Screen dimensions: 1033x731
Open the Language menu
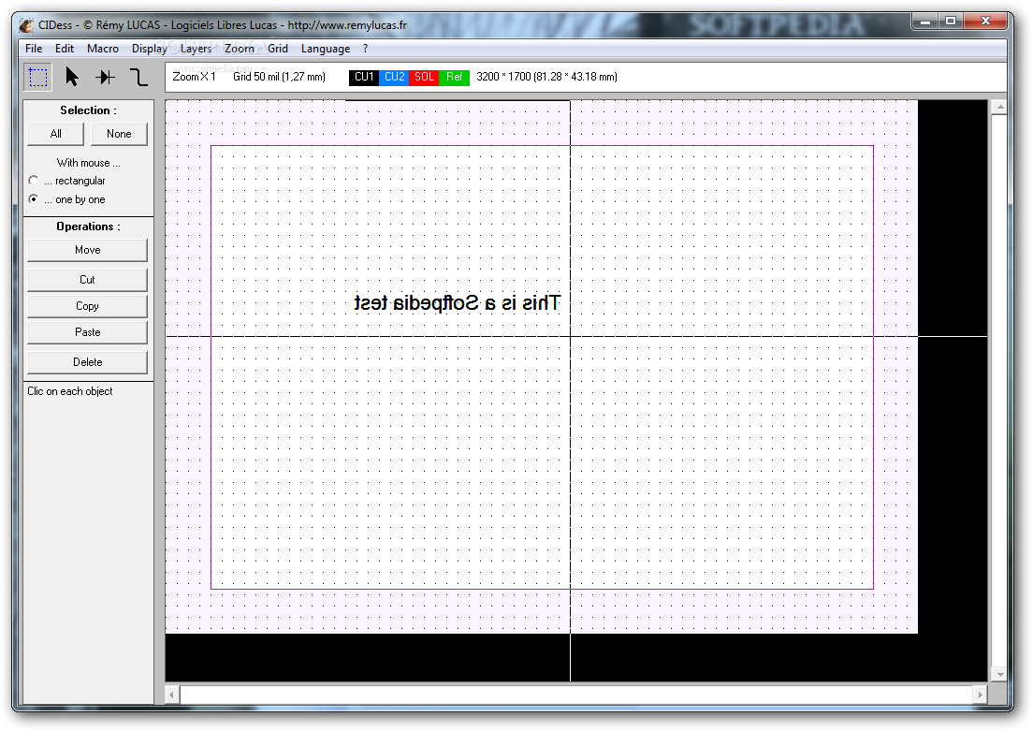pyautogui.click(x=326, y=48)
